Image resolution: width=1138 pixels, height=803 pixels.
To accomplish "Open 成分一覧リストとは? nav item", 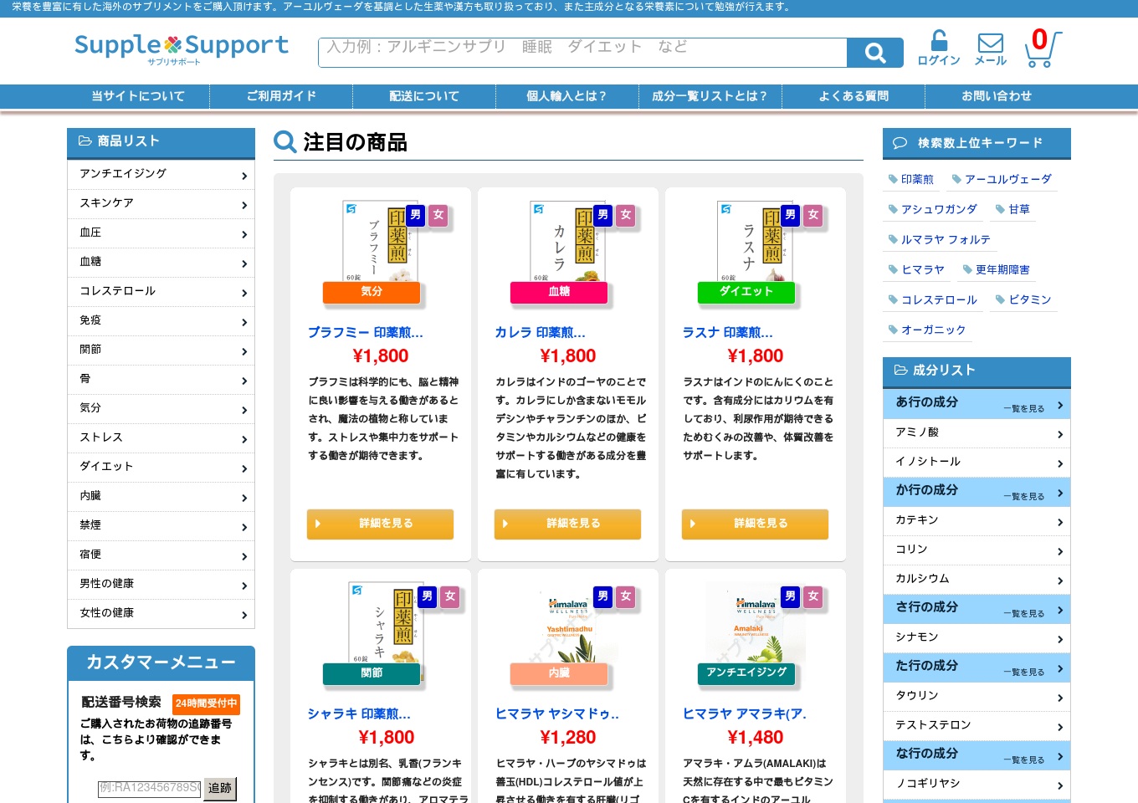I will tap(710, 96).
